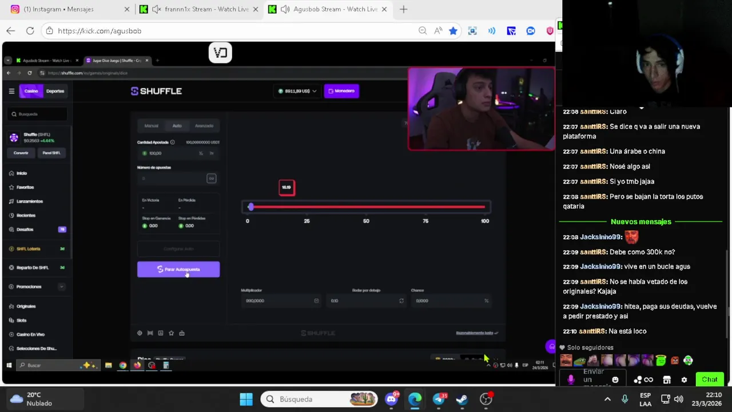Go back using the browser back arrow

[x=11, y=31]
